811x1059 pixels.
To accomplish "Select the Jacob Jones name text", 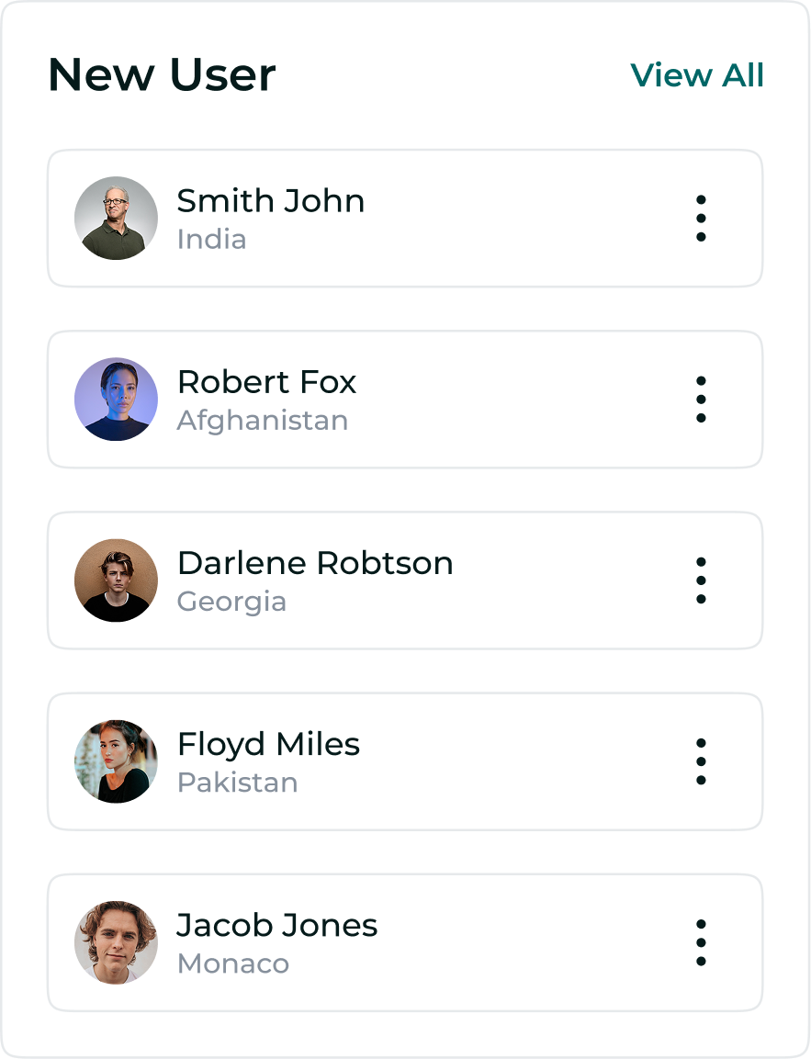I will (277, 925).
